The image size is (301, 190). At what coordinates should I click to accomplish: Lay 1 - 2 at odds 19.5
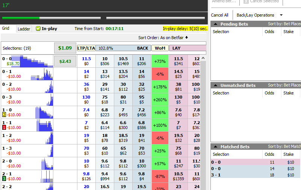[178, 138]
